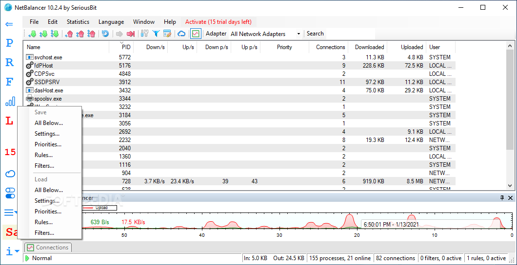Click the cloud icon in left sidebar
The image size is (517, 265).
point(10,174)
